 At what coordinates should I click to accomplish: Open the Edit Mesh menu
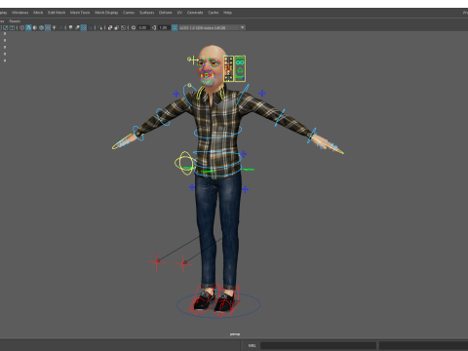pos(57,13)
